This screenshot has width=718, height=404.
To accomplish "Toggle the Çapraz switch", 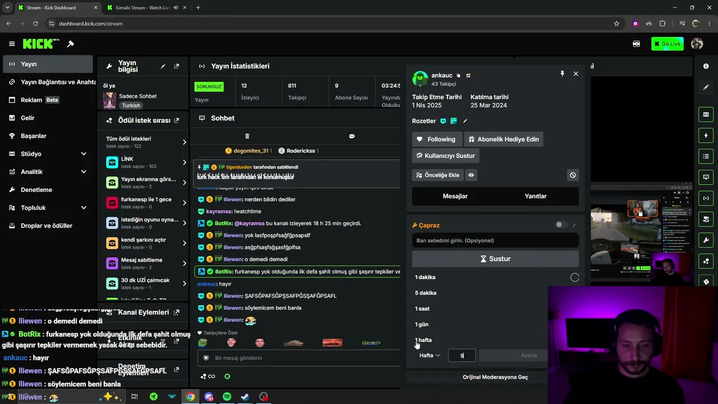I will pos(561,225).
